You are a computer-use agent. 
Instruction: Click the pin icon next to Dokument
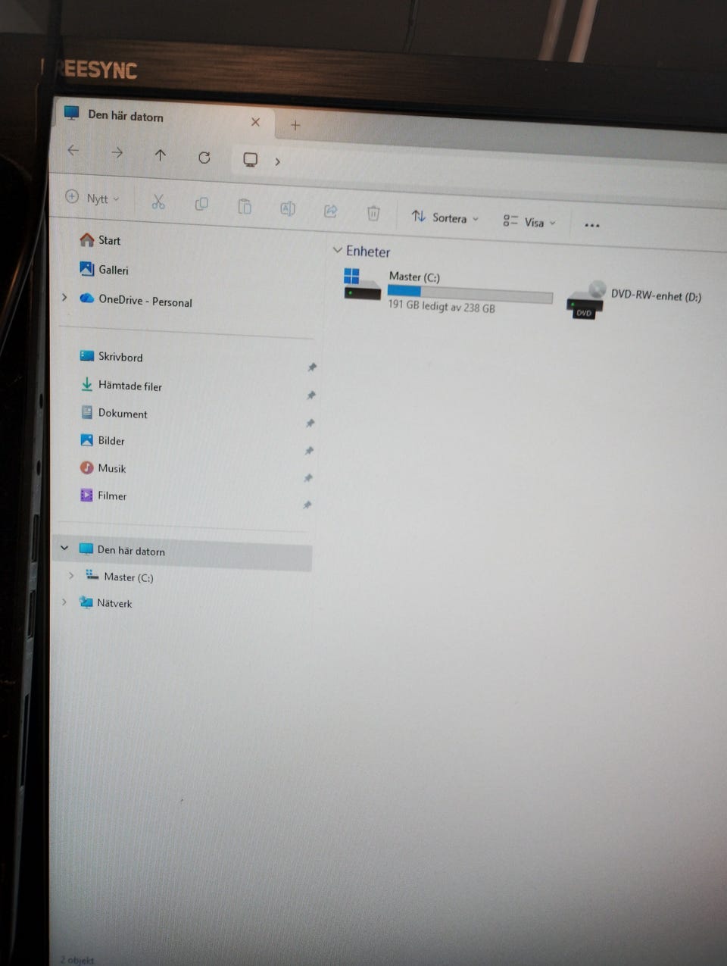click(310, 424)
